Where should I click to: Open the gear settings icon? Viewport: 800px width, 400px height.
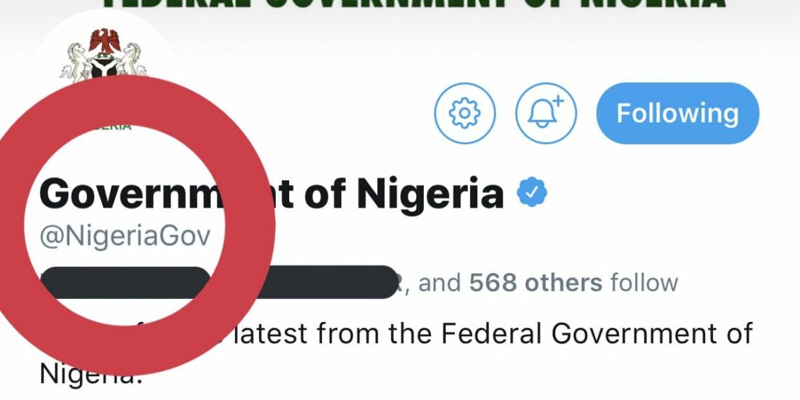point(465,113)
